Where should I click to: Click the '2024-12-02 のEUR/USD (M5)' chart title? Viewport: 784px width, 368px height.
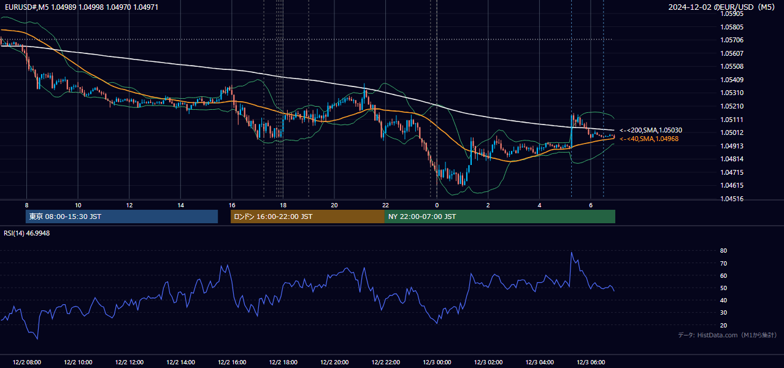coord(723,7)
